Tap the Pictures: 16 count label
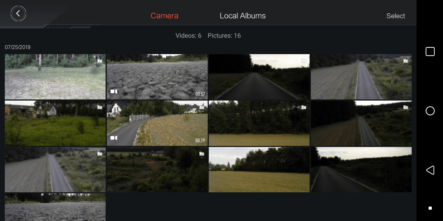The width and height of the screenshot is (443, 221). [x=224, y=36]
